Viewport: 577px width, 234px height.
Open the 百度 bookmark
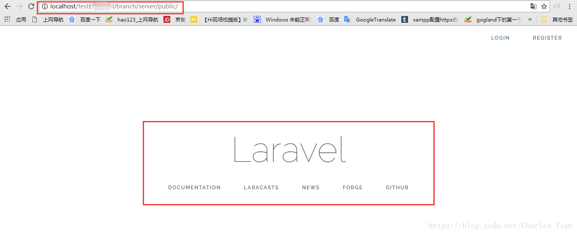pos(328,19)
